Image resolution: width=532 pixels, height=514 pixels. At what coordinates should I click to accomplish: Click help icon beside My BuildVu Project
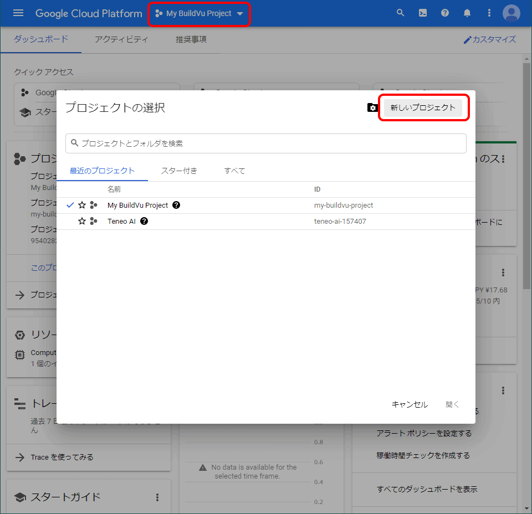[176, 205]
